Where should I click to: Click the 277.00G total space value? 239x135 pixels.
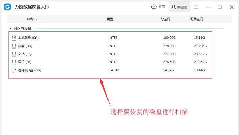tap(169, 54)
